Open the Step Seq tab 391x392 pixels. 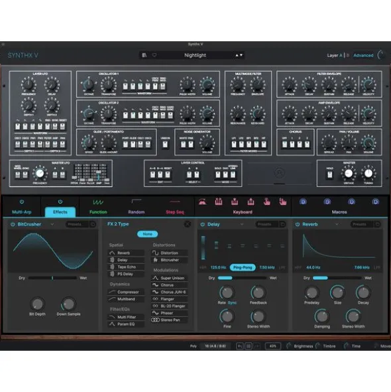point(175,212)
